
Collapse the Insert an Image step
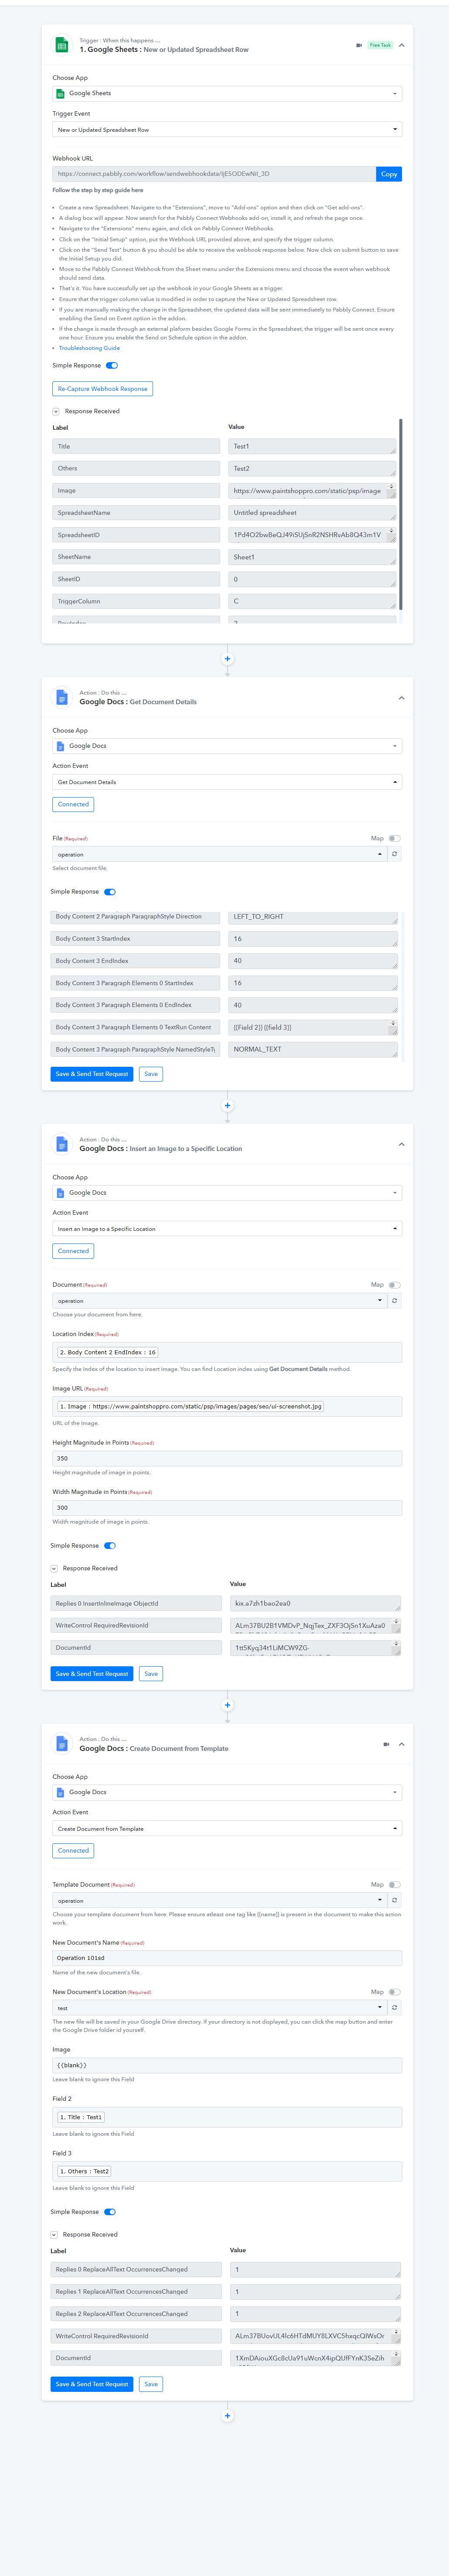coord(401,1144)
